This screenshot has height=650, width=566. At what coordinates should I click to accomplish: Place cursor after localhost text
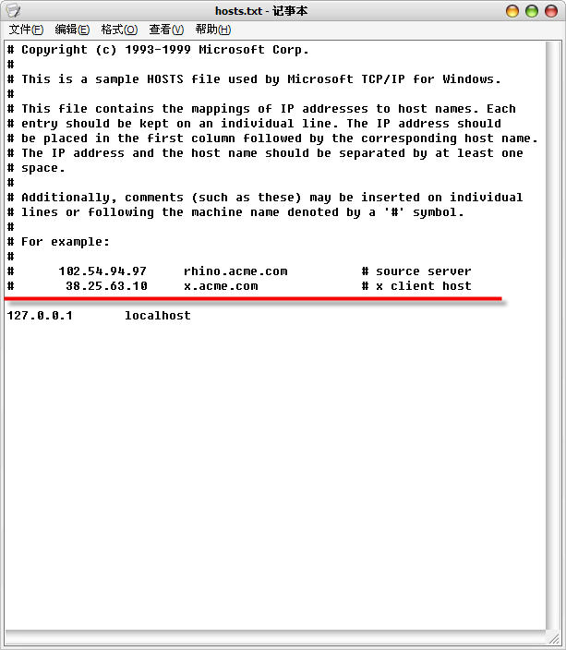(191, 316)
